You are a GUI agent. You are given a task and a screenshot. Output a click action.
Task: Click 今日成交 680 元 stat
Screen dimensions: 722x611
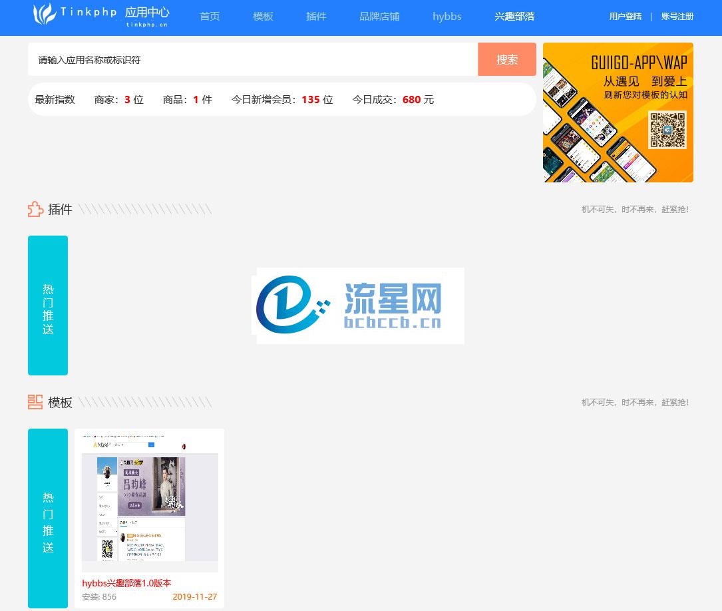click(x=393, y=99)
